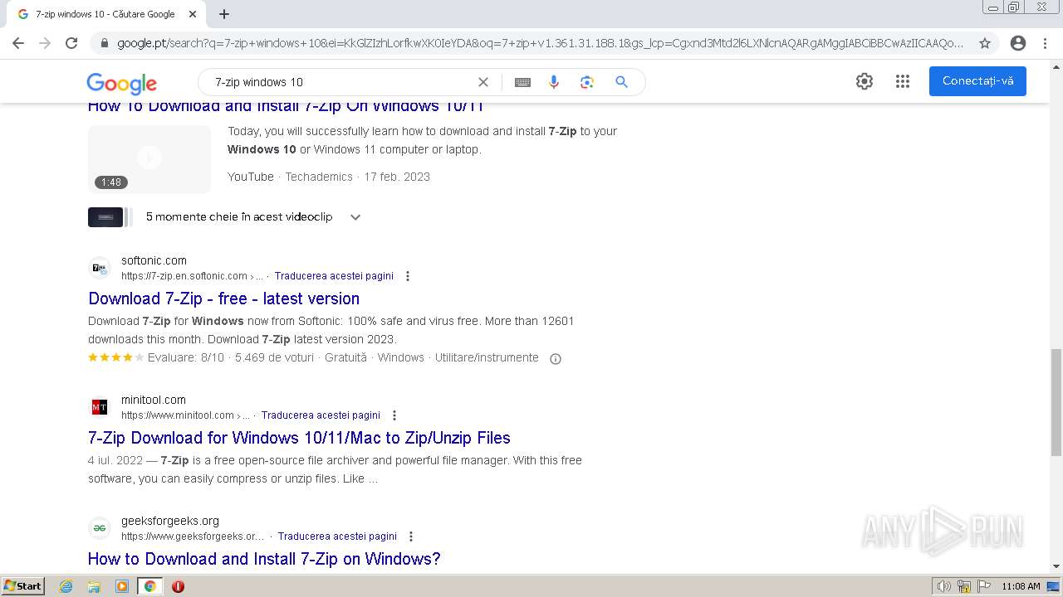Open Google settings gear
This screenshot has width=1063, height=597.
(865, 81)
